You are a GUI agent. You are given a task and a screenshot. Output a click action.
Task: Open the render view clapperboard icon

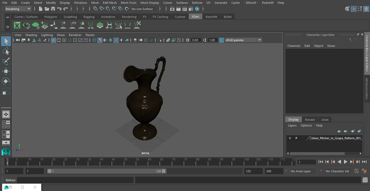172,9
